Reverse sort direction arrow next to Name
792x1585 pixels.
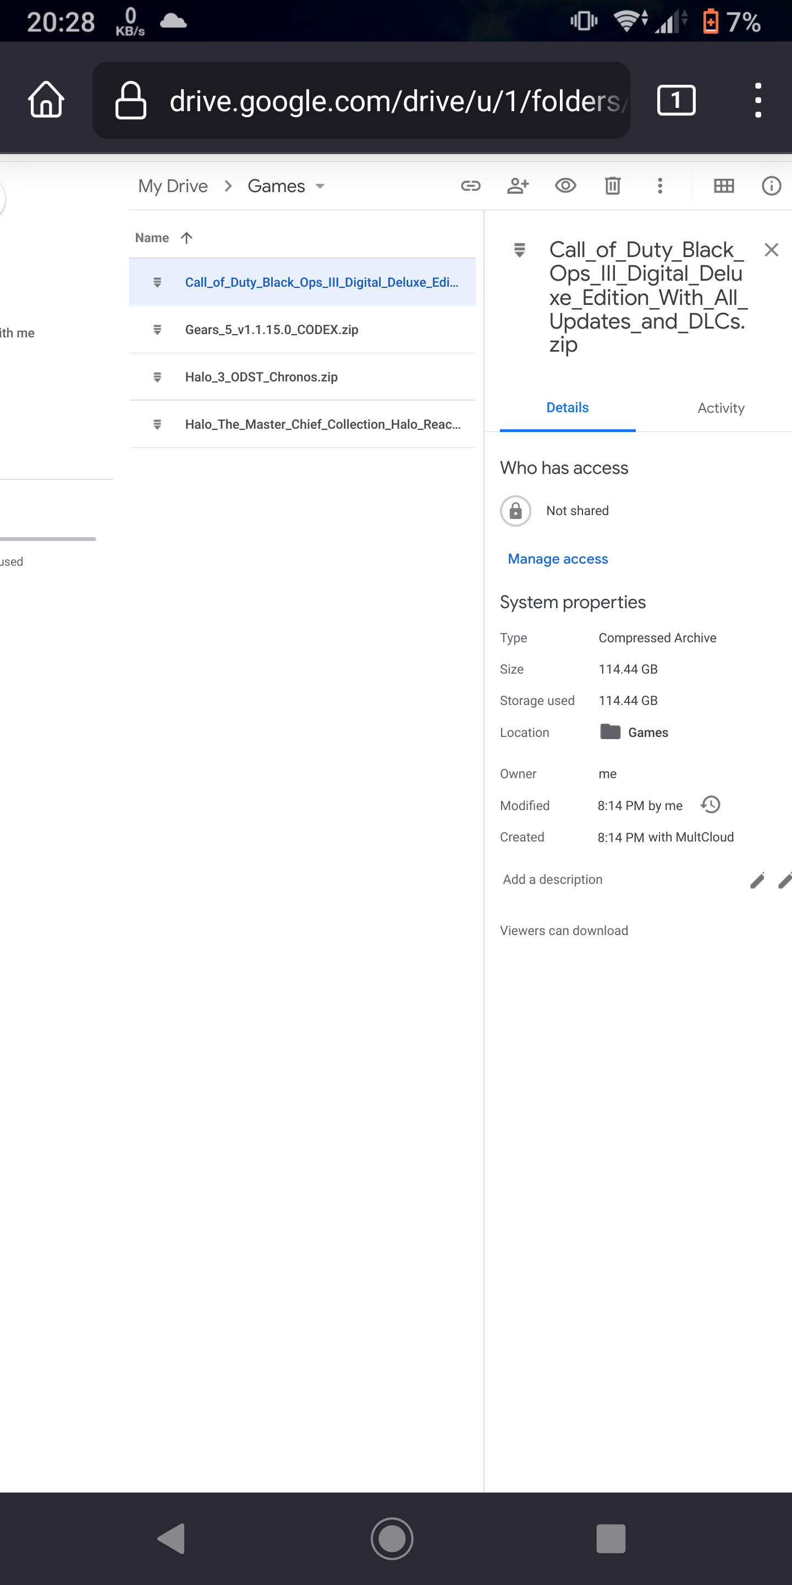coord(187,238)
